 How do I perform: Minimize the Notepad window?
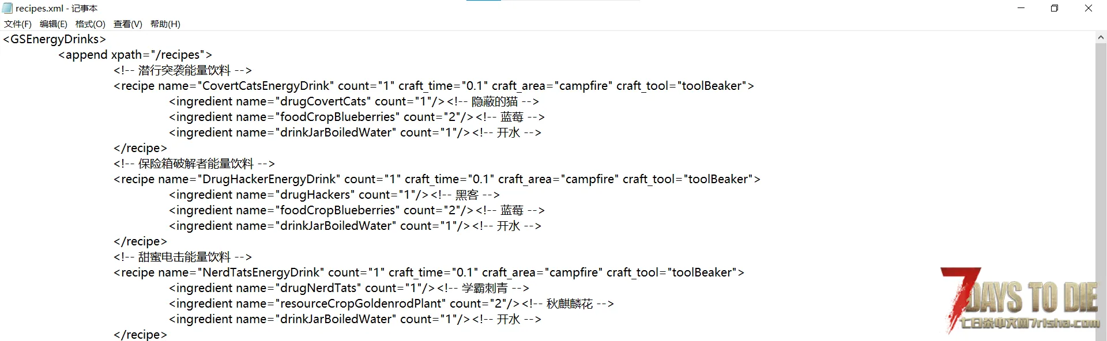(x=1021, y=8)
